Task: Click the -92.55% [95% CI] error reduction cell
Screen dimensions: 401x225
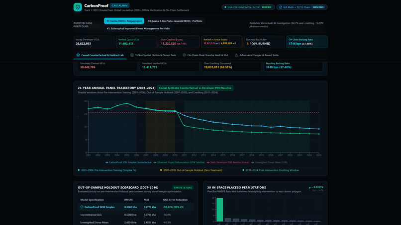Action: (x=174, y=207)
